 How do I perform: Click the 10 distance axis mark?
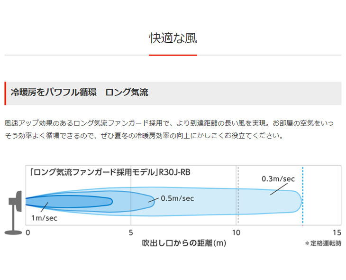pyautogui.click(x=236, y=233)
